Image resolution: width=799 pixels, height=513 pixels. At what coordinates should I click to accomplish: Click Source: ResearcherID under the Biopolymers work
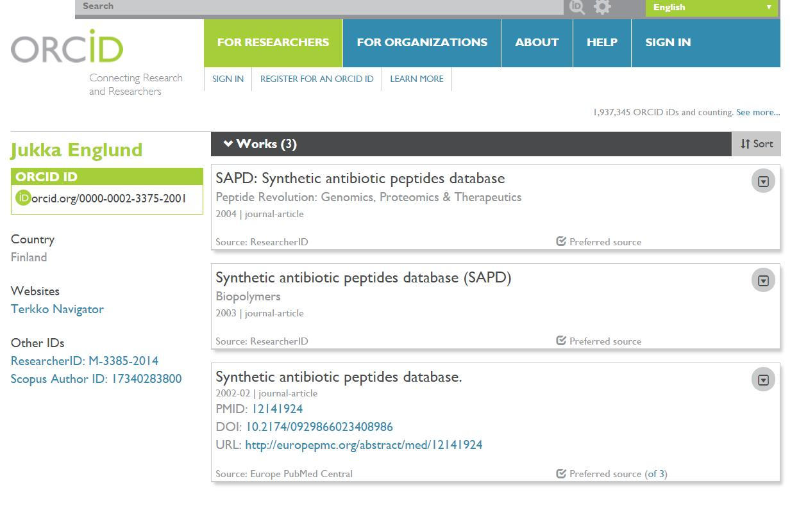(x=262, y=341)
